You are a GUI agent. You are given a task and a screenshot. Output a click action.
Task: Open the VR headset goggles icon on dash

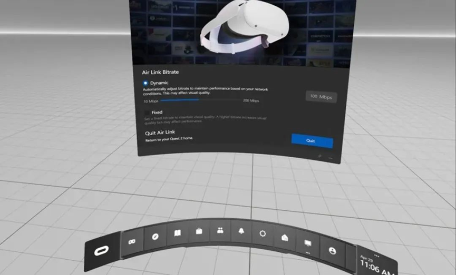click(132, 242)
